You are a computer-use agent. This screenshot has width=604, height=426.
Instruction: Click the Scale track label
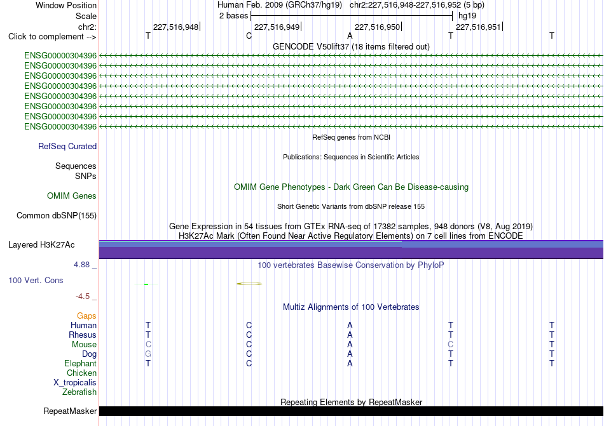pyautogui.click(x=86, y=16)
